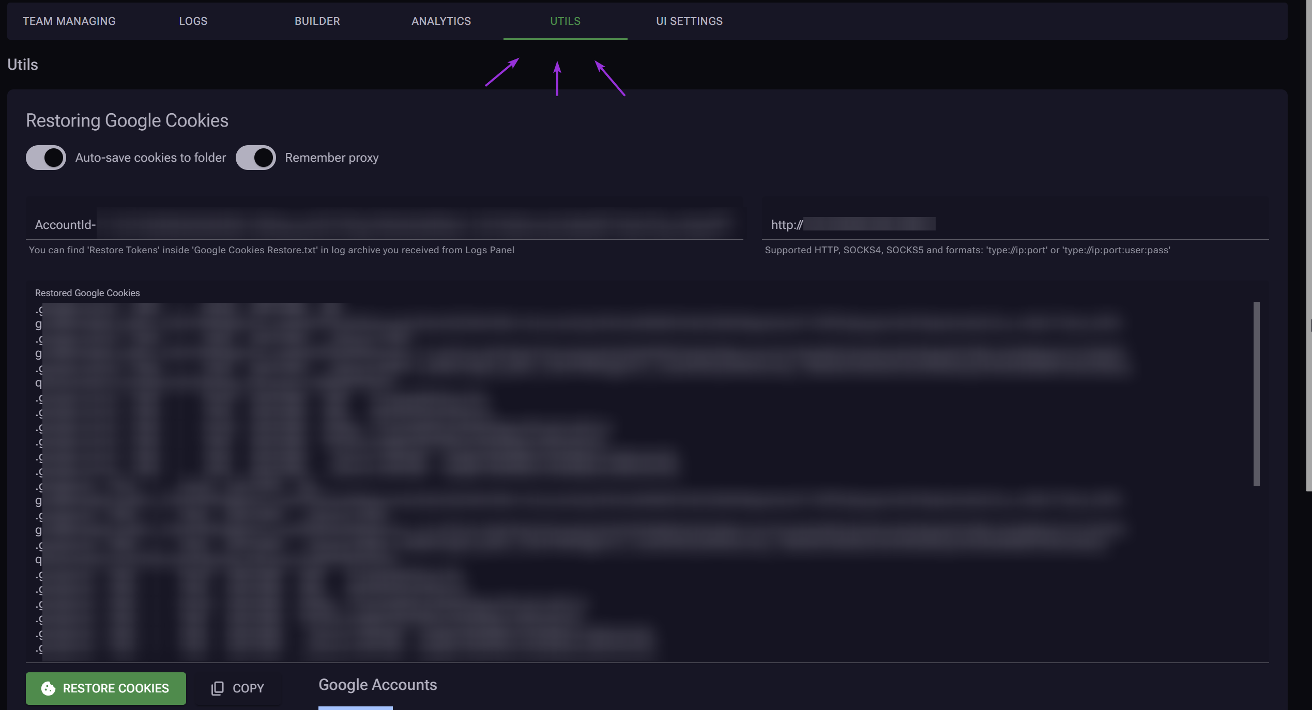Click the restored cookies text area scrollbar
This screenshot has width=1312, height=710.
click(x=1256, y=394)
